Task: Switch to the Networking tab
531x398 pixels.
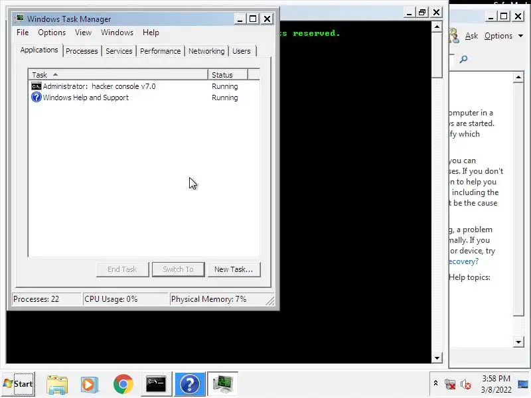Action: (x=206, y=51)
